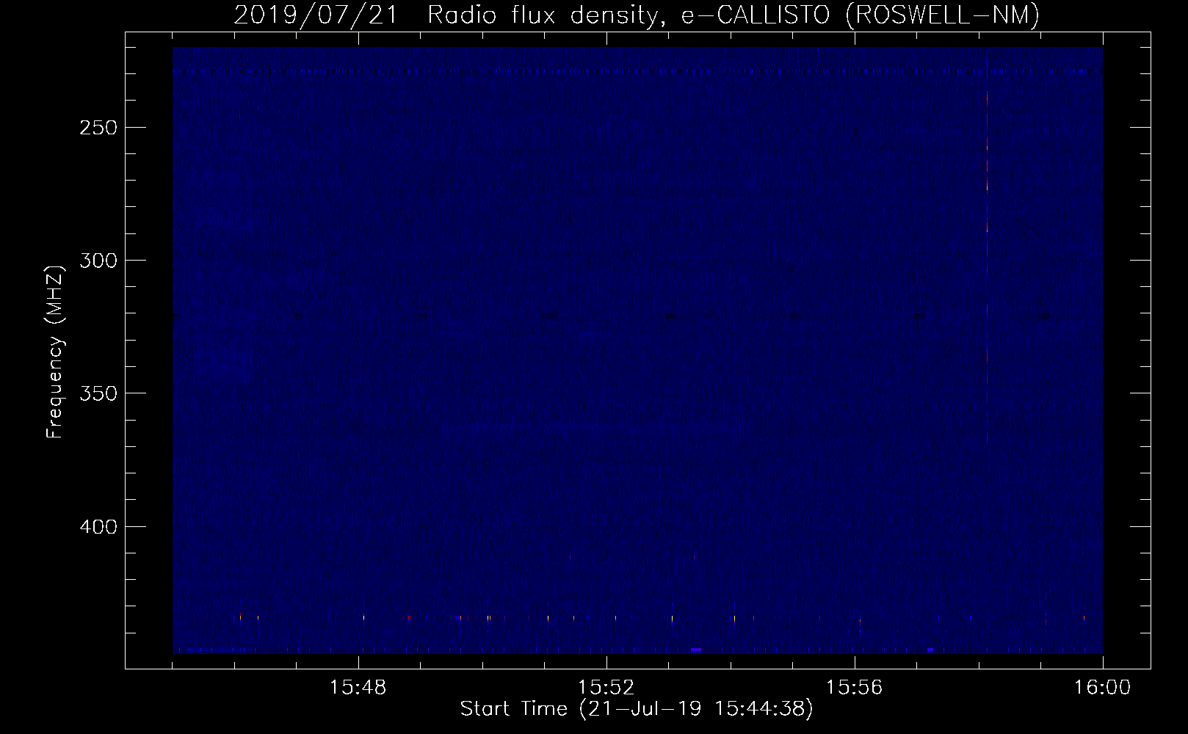Image resolution: width=1188 pixels, height=734 pixels.
Task: Click the red vertical burst streak near 15:58
Action: [x=988, y=250]
